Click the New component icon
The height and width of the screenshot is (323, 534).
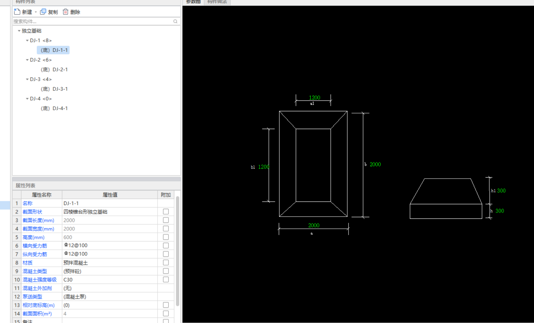(x=17, y=12)
